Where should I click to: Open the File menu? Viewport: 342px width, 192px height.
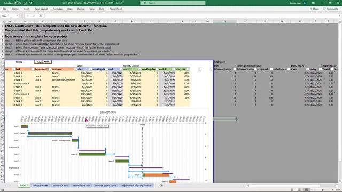coord(5,9)
